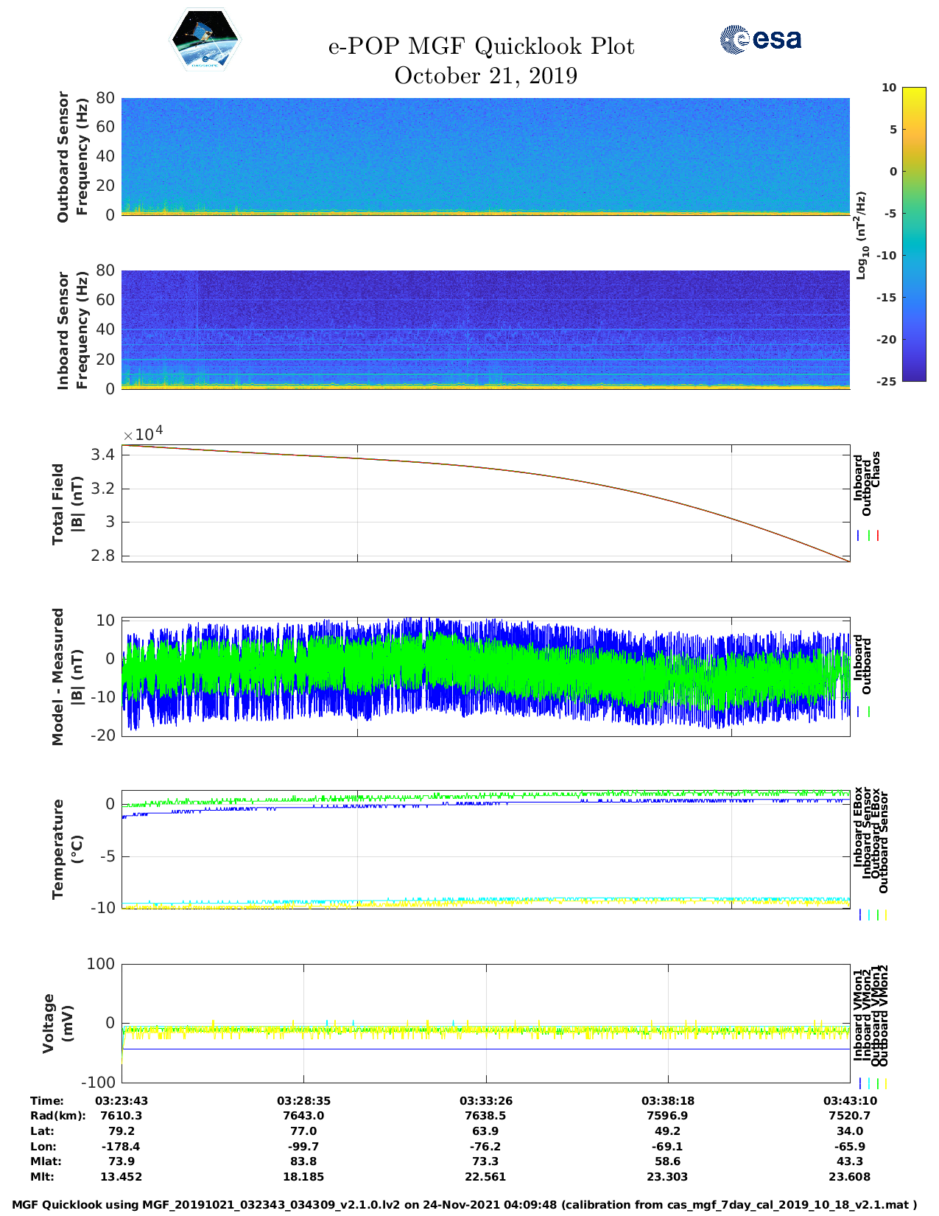Click the Log10 (nT²/Hz) colorbar label

coord(861,235)
